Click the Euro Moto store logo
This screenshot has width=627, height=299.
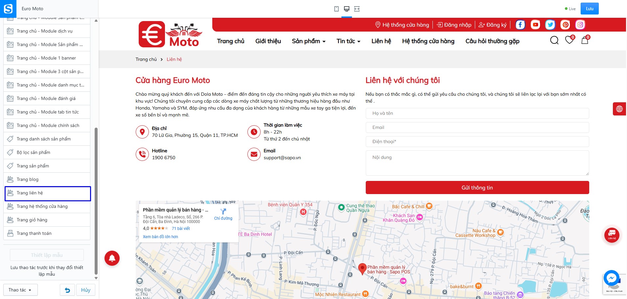pyautogui.click(x=170, y=34)
